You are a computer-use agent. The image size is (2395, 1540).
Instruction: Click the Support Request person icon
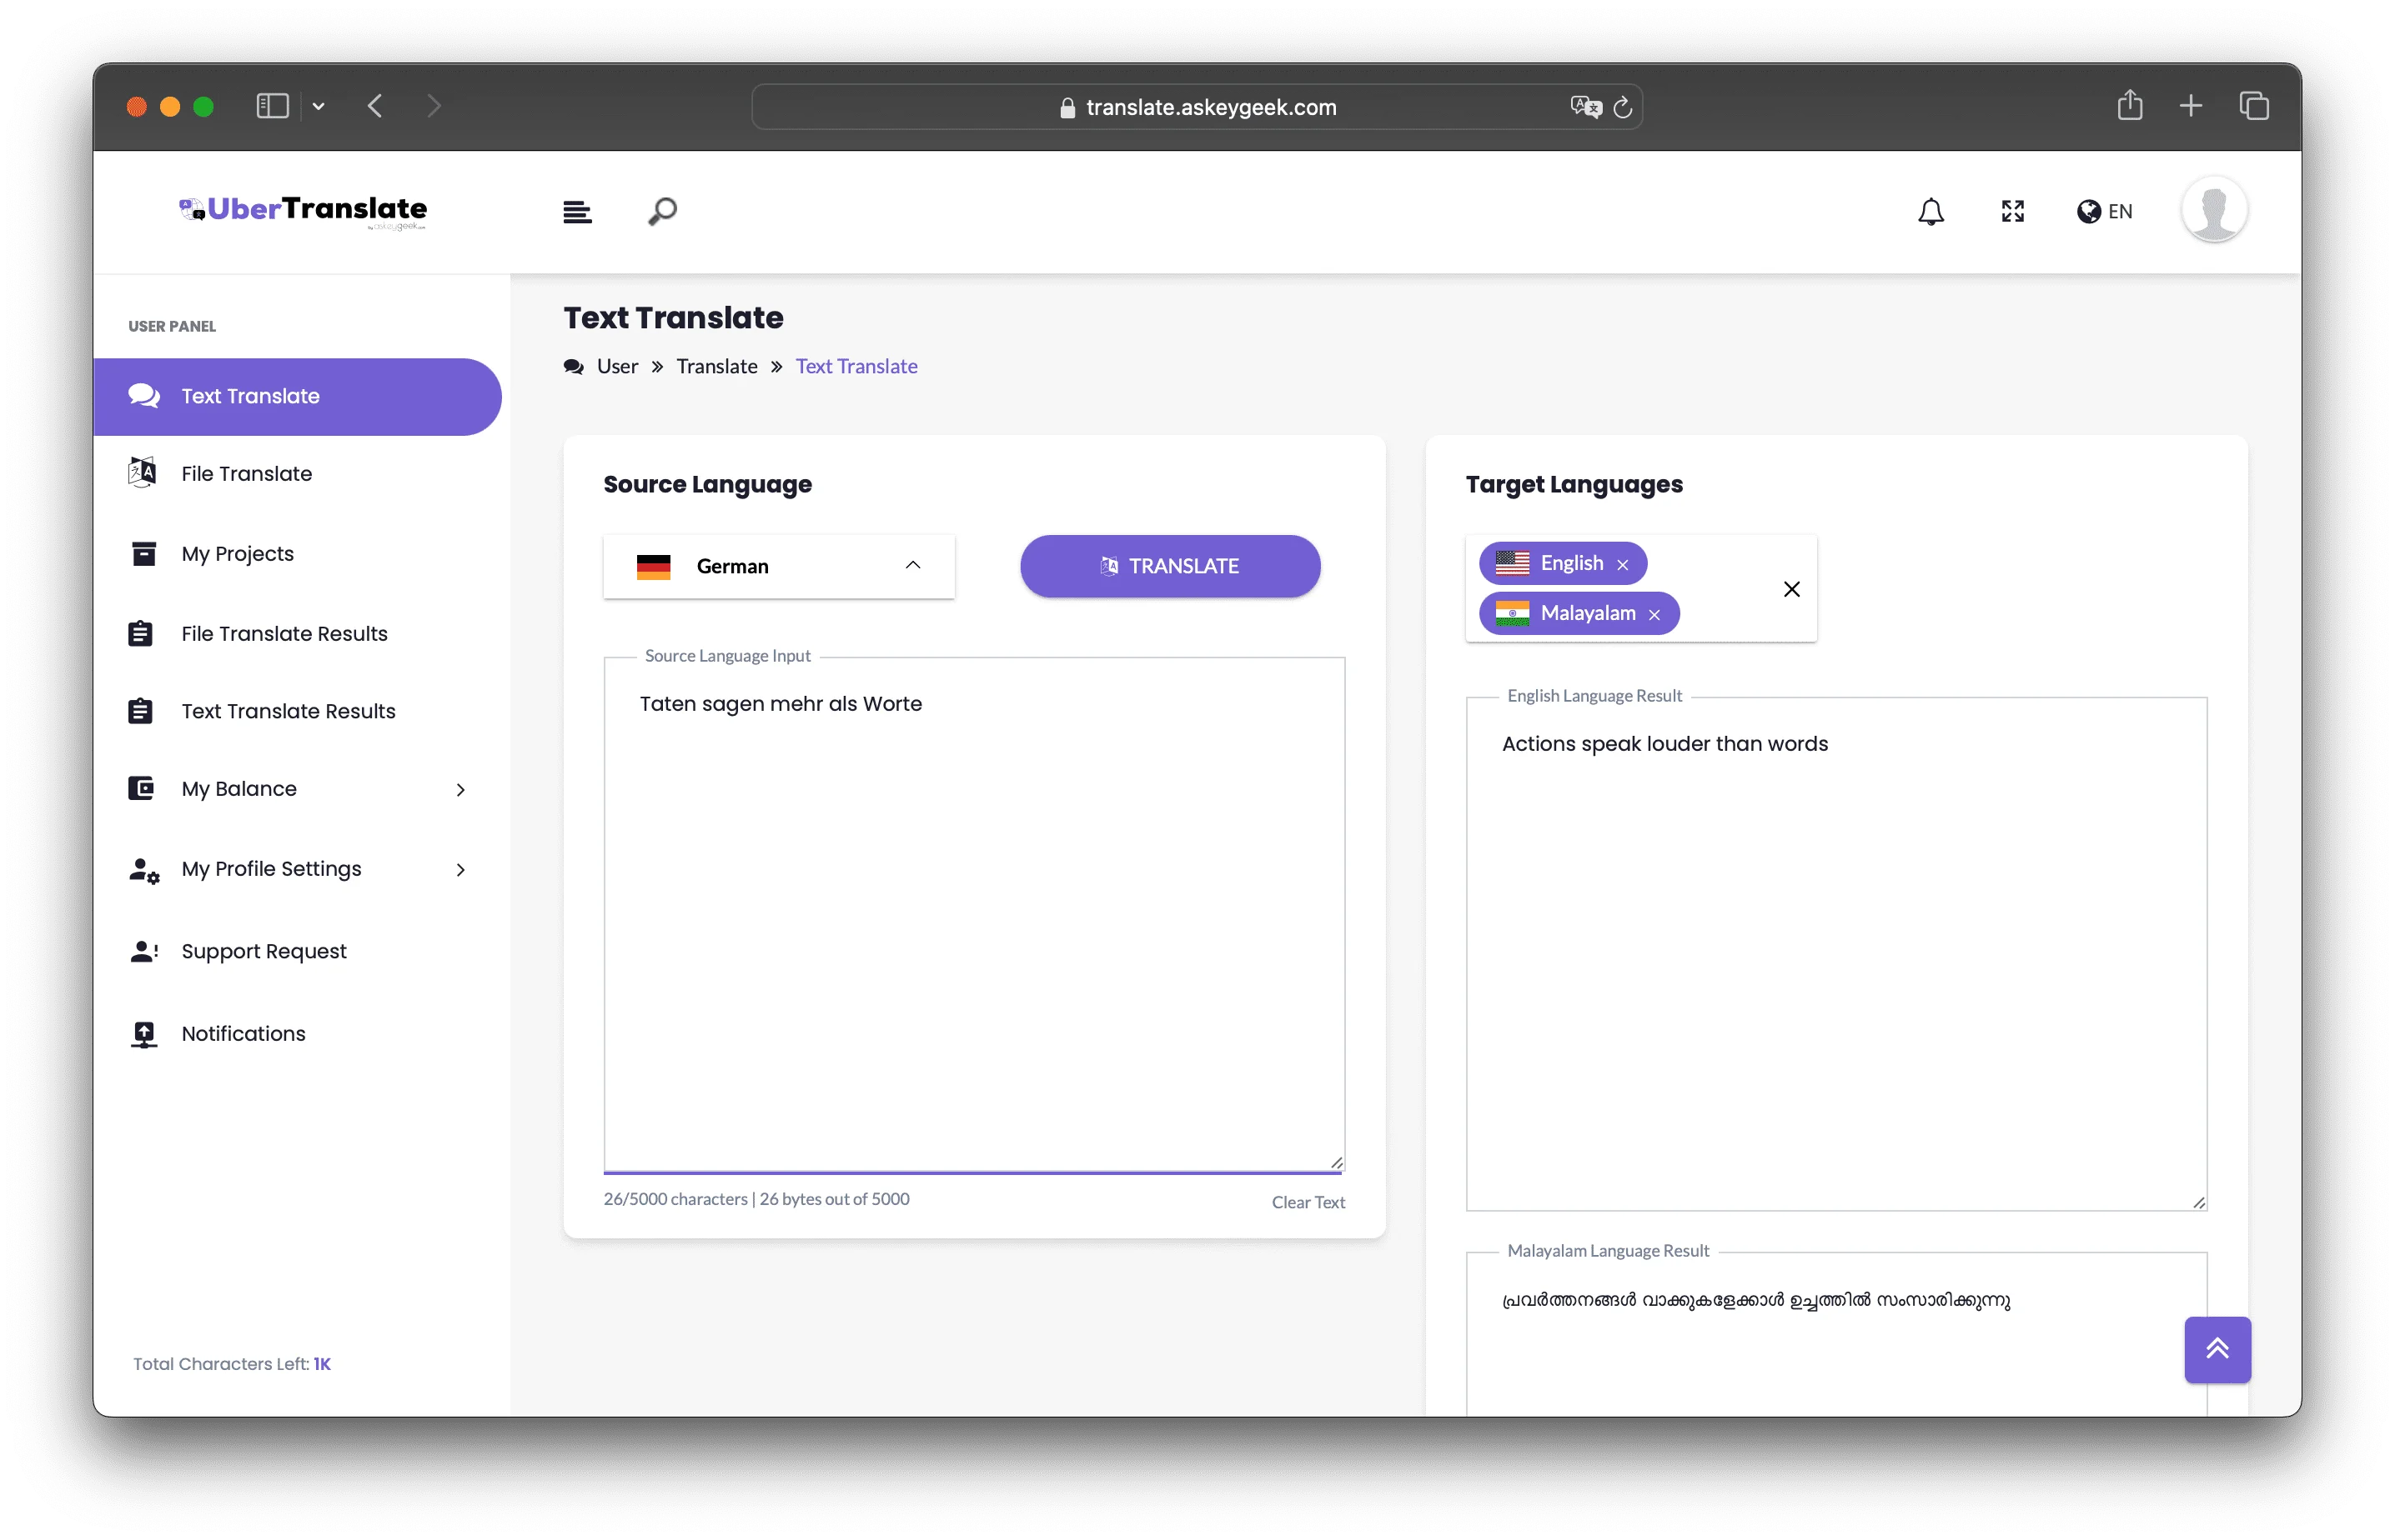[x=143, y=951]
